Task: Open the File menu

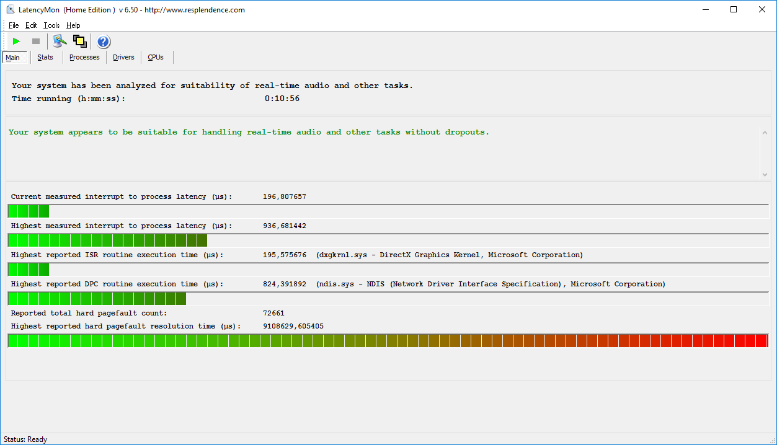Action: pyautogui.click(x=14, y=25)
